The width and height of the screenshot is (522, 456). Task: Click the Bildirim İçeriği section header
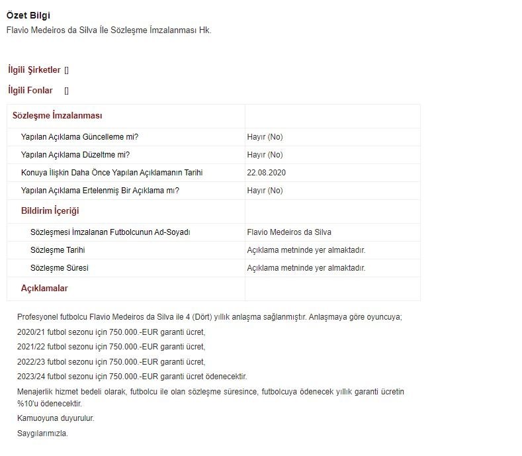coord(50,211)
